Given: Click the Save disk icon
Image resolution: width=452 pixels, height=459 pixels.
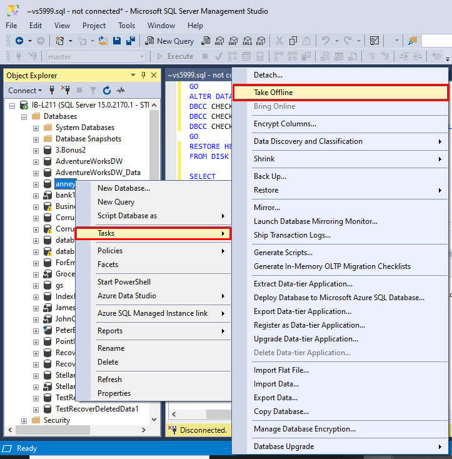Looking at the screenshot, I should tap(117, 41).
